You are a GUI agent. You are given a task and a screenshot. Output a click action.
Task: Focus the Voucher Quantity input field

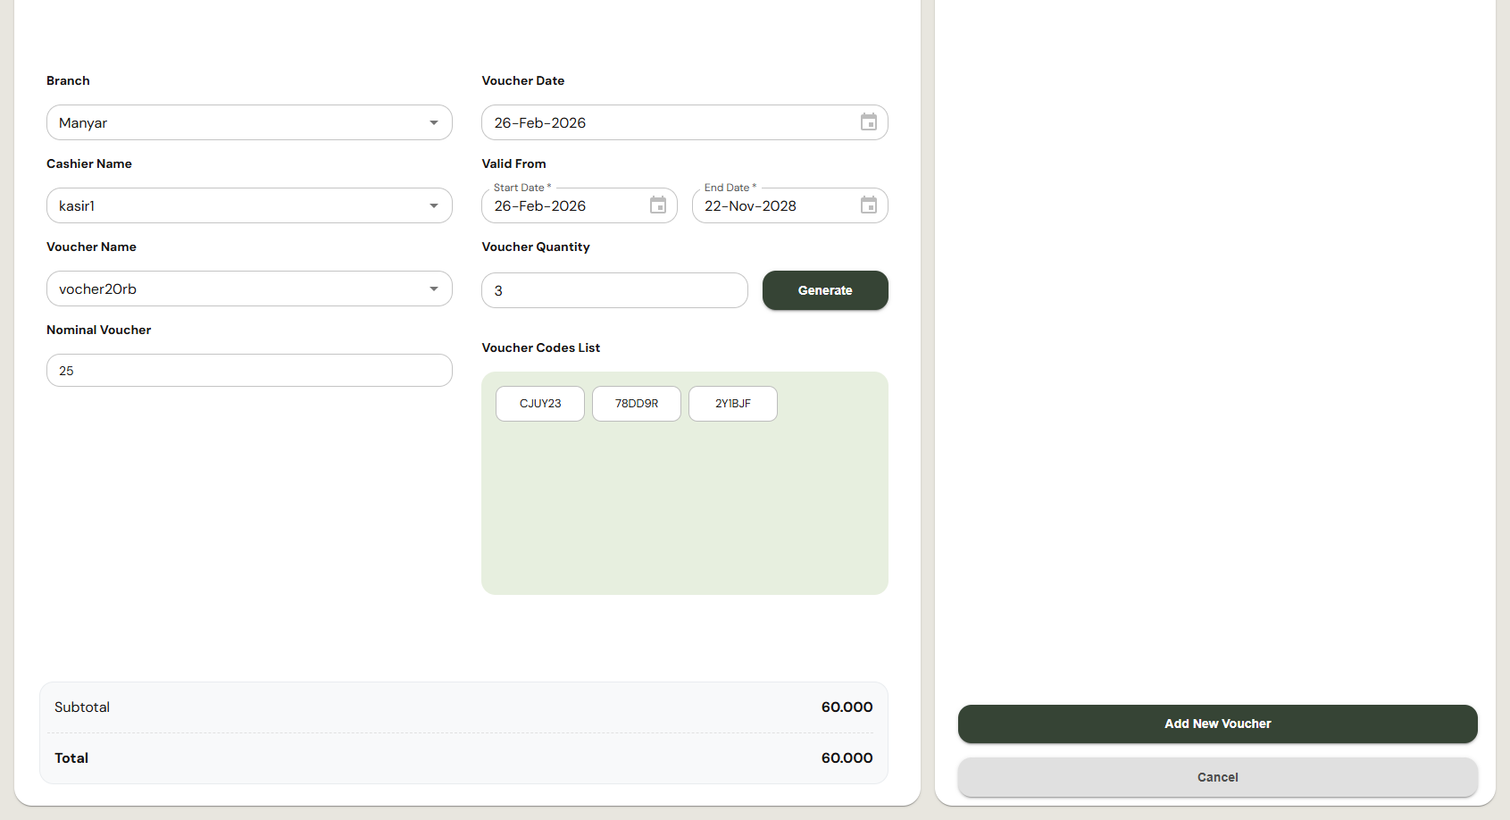point(614,290)
